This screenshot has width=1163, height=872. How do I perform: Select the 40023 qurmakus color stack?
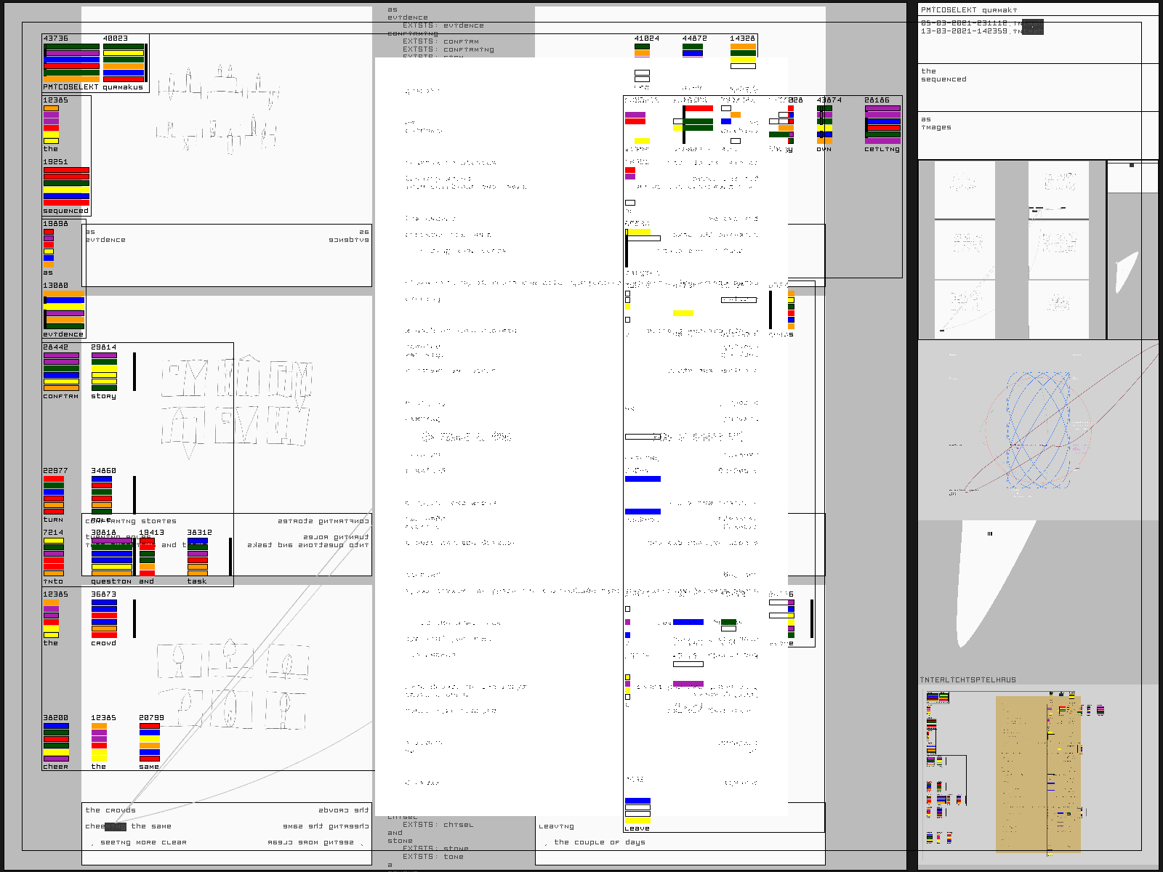[124, 63]
